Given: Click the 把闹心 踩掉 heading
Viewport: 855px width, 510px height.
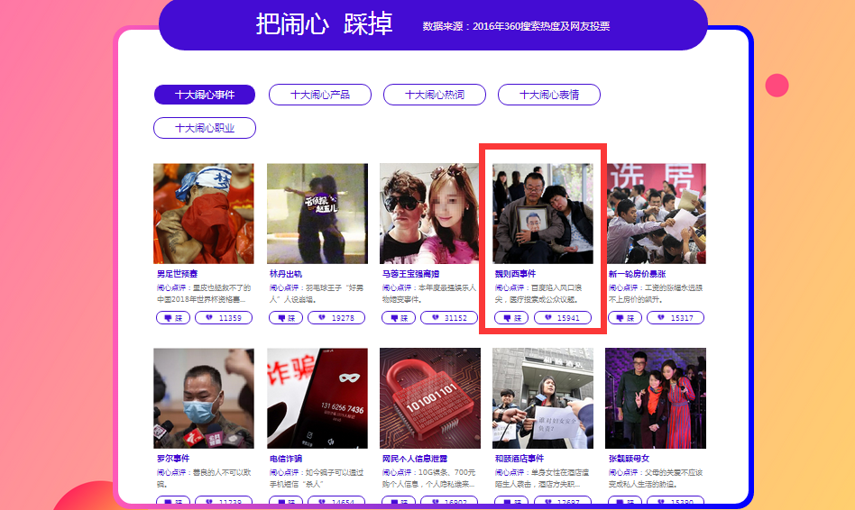Looking at the screenshot, I should coord(324,24).
